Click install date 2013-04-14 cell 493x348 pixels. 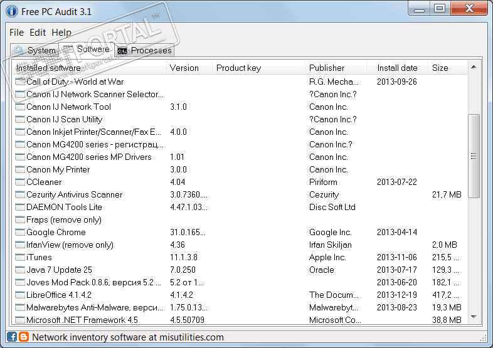click(x=397, y=233)
